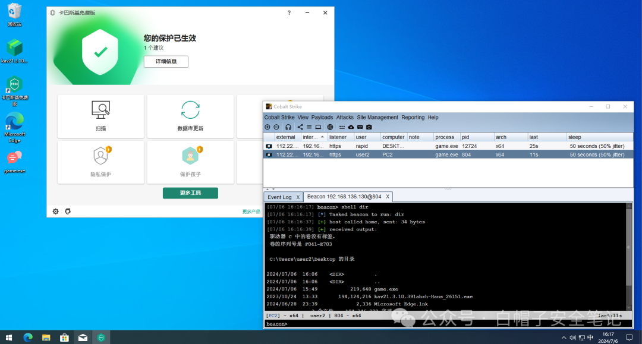The height and width of the screenshot is (344, 642).
Task: Open the Help menu in Cobalt Strike
Action: tap(433, 118)
